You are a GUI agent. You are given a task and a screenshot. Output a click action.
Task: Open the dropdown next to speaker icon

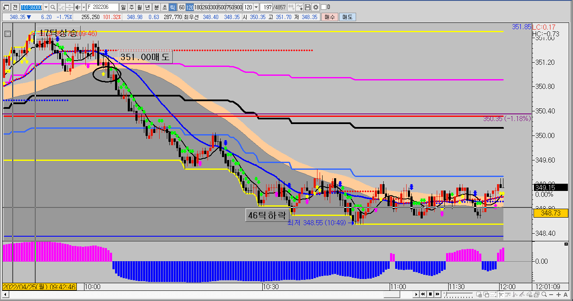[x=84, y=7]
